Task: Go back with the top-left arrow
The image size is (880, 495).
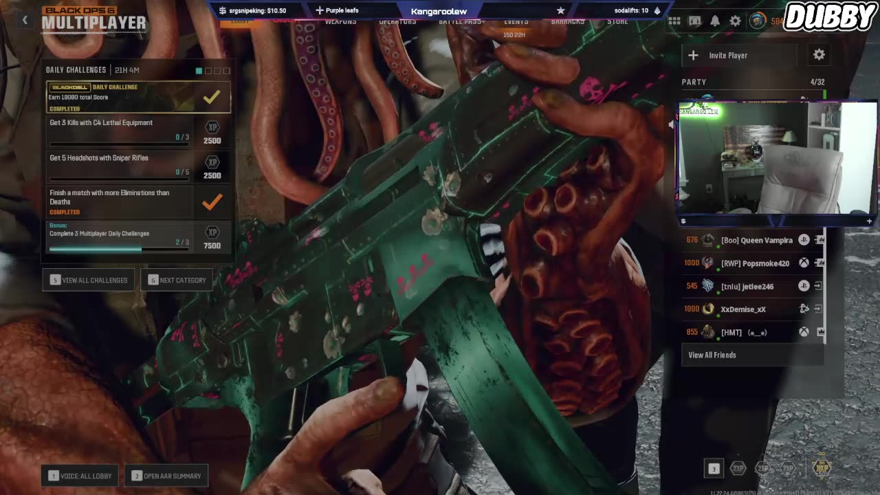Action: click(25, 21)
